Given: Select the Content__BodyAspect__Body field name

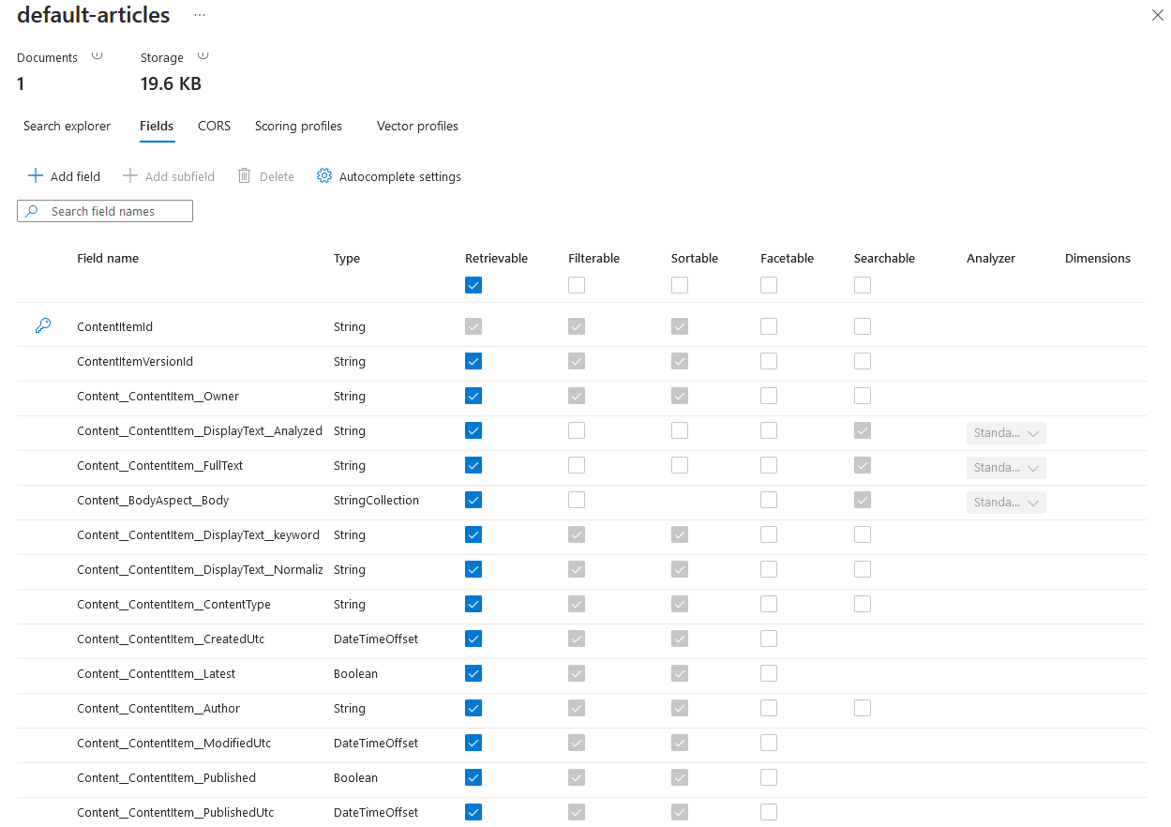Looking at the screenshot, I should coord(153,500).
